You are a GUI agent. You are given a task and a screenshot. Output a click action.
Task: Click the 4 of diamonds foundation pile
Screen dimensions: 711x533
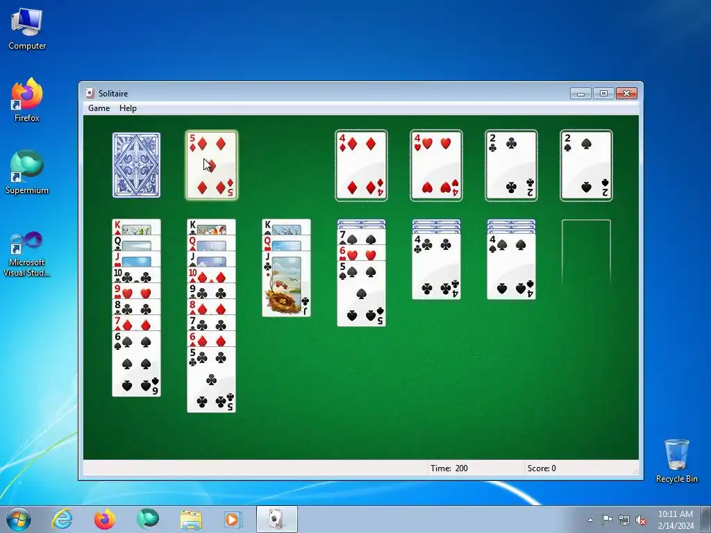click(361, 165)
